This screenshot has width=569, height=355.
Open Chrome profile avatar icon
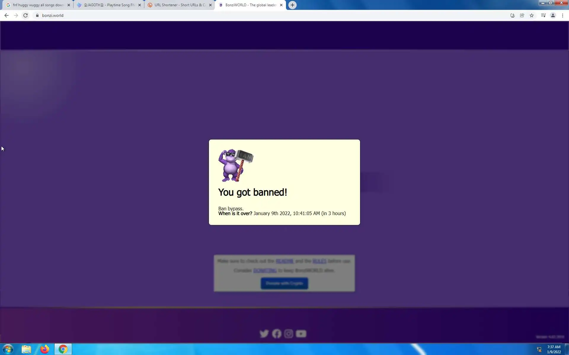pyautogui.click(x=553, y=15)
